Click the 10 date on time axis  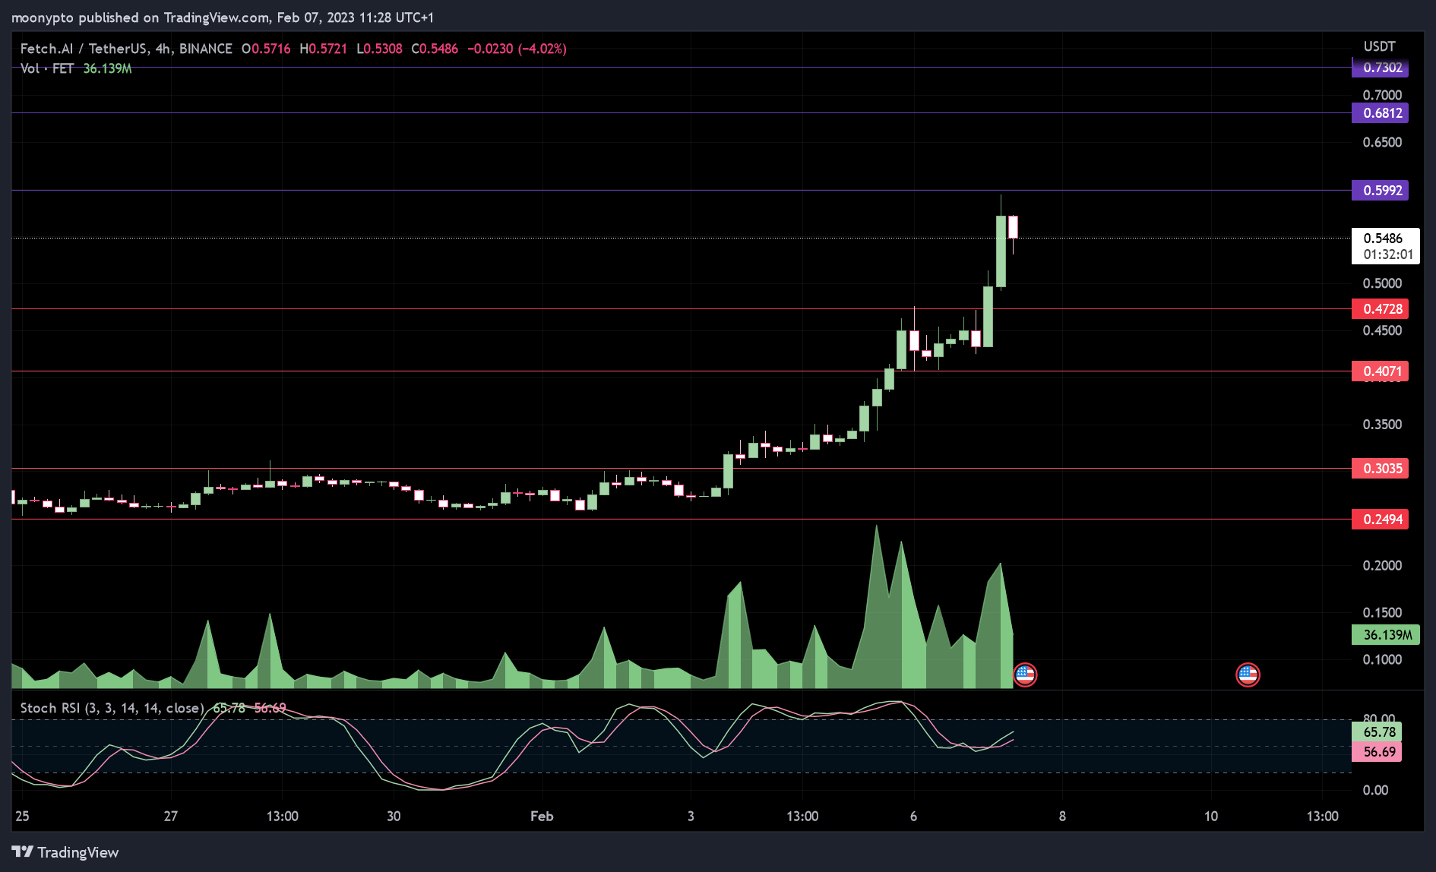pyautogui.click(x=1211, y=817)
